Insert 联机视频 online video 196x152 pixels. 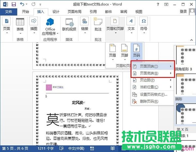[70, 22]
